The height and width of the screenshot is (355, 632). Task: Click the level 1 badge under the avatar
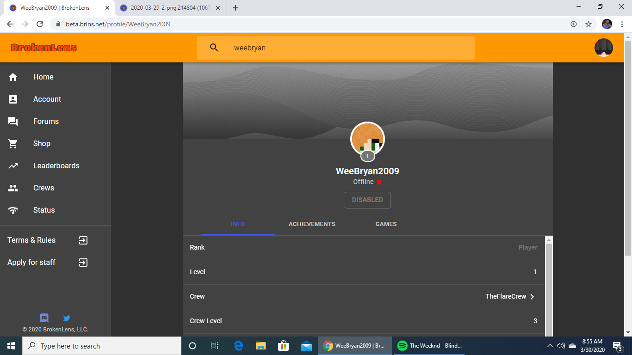368,156
